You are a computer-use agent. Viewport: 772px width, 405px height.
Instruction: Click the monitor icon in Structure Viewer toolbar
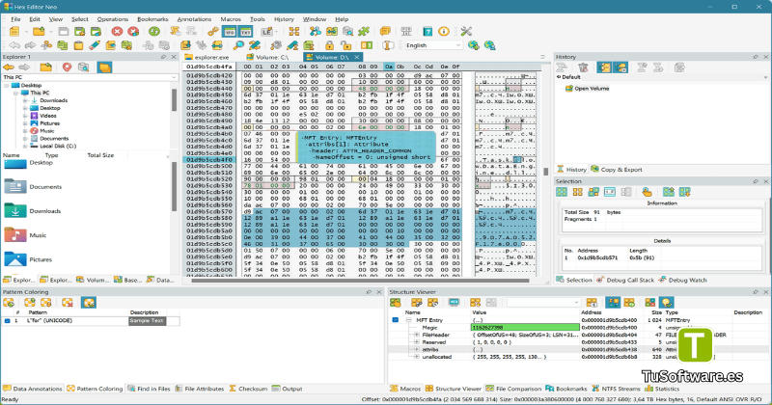454,302
